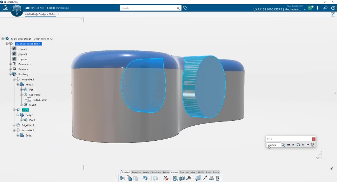Viewport: 337px width, 182px height.
Task: Click the Share arrow icon
Action: 325,8
